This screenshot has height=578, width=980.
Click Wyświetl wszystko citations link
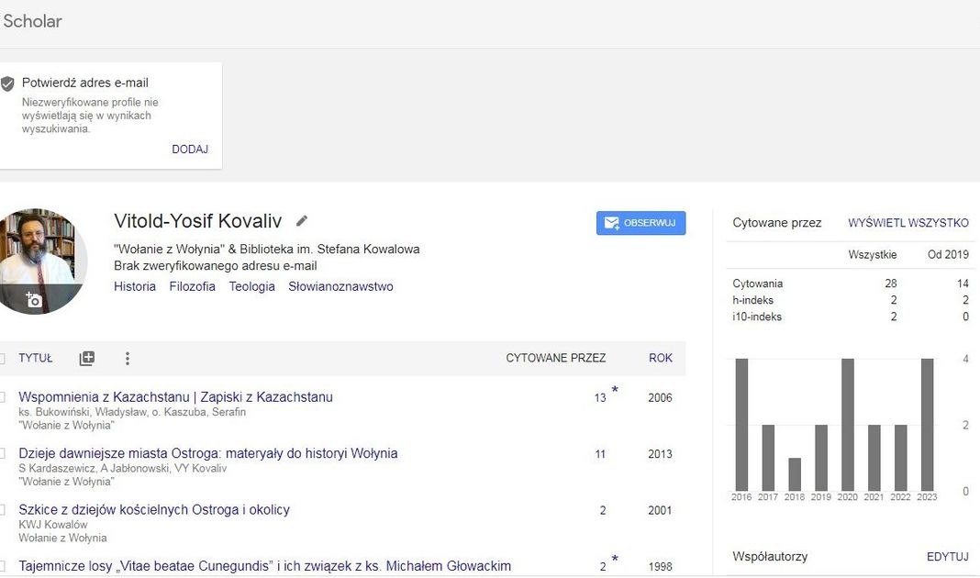click(x=908, y=223)
